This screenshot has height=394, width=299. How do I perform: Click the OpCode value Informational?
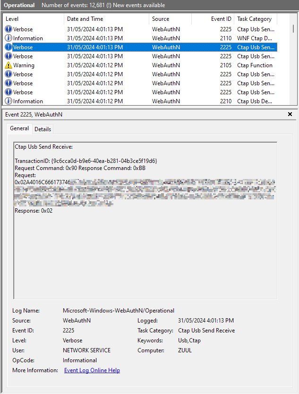click(x=80, y=360)
